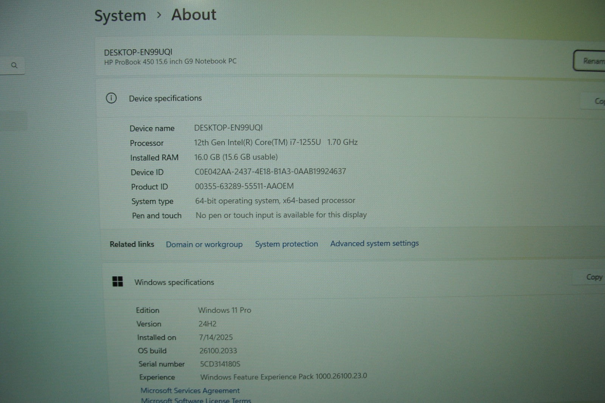Screen dimensions: 605x403
Task: Click the Device ID value
Action: 270,172
